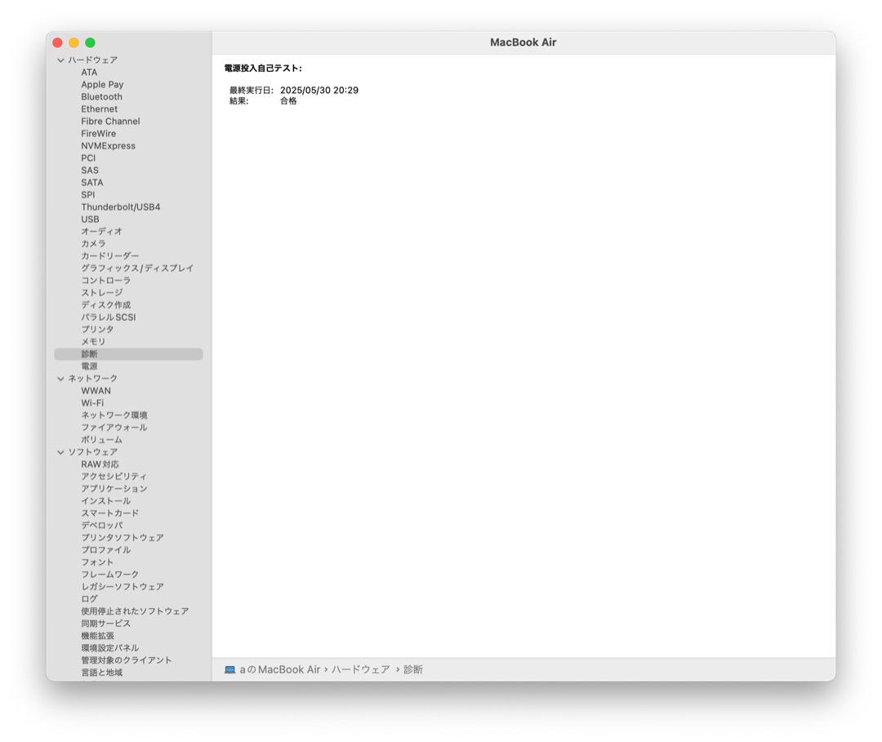Click the 電源投入自己テスト heading
Viewport: 882px width, 742px height.
click(x=263, y=69)
